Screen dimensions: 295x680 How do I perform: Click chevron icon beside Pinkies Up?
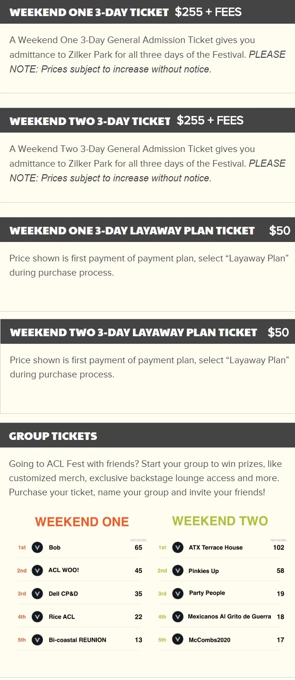tap(178, 571)
